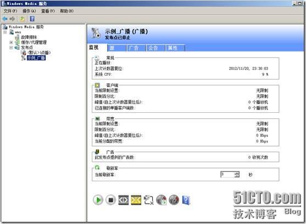Click the disconnect all clients icon

[149, 200]
